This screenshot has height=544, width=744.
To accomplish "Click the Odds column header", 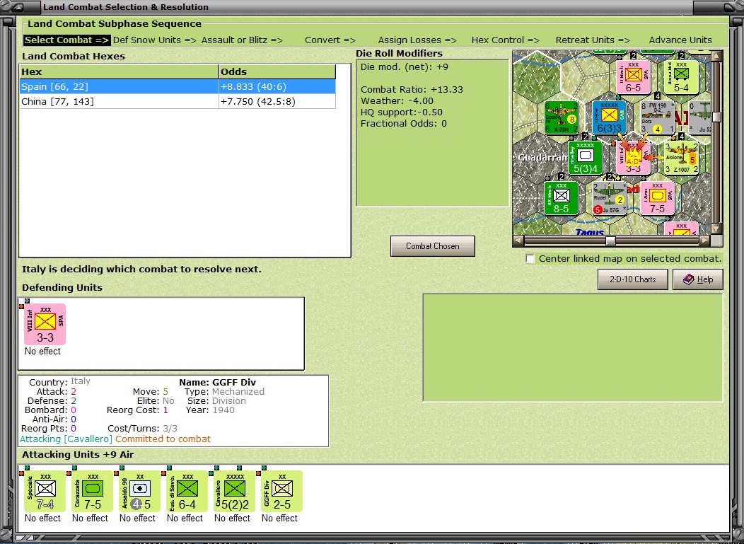I will pyautogui.click(x=277, y=71).
